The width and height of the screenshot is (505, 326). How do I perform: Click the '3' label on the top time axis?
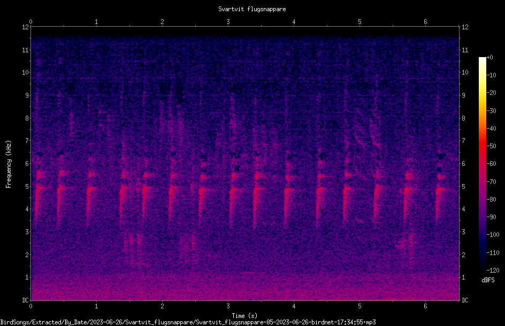pos(228,22)
